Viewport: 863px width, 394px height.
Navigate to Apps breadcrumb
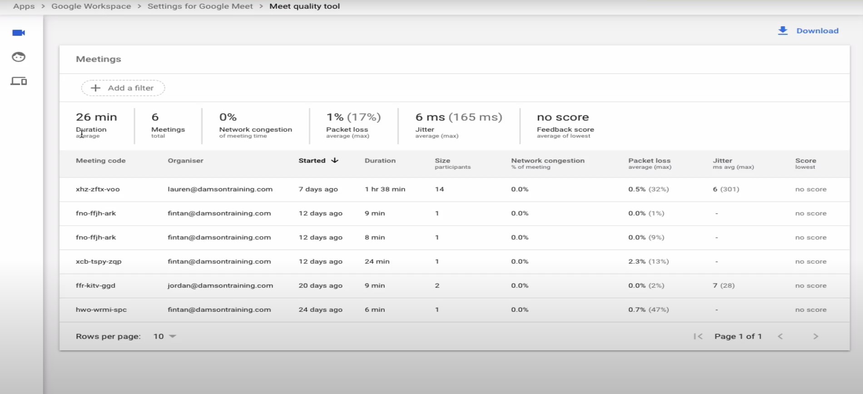pyautogui.click(x=24, y=6)
